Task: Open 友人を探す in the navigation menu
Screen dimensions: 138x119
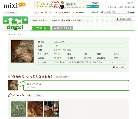Action: click(65, 12)
